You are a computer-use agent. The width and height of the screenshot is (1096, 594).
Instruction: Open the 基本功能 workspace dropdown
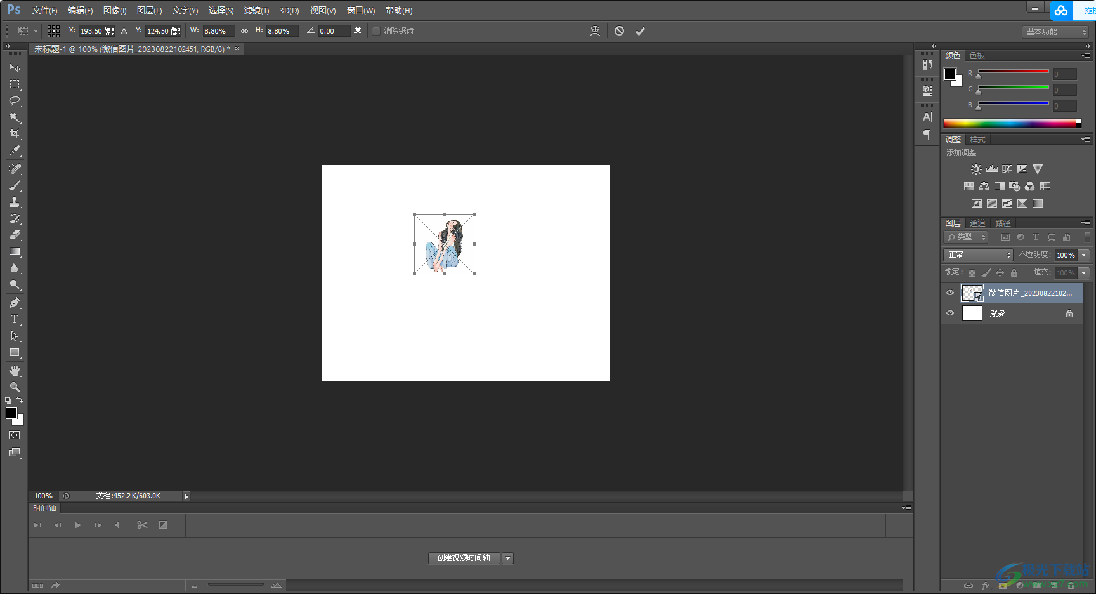(x=1055, y=32)
